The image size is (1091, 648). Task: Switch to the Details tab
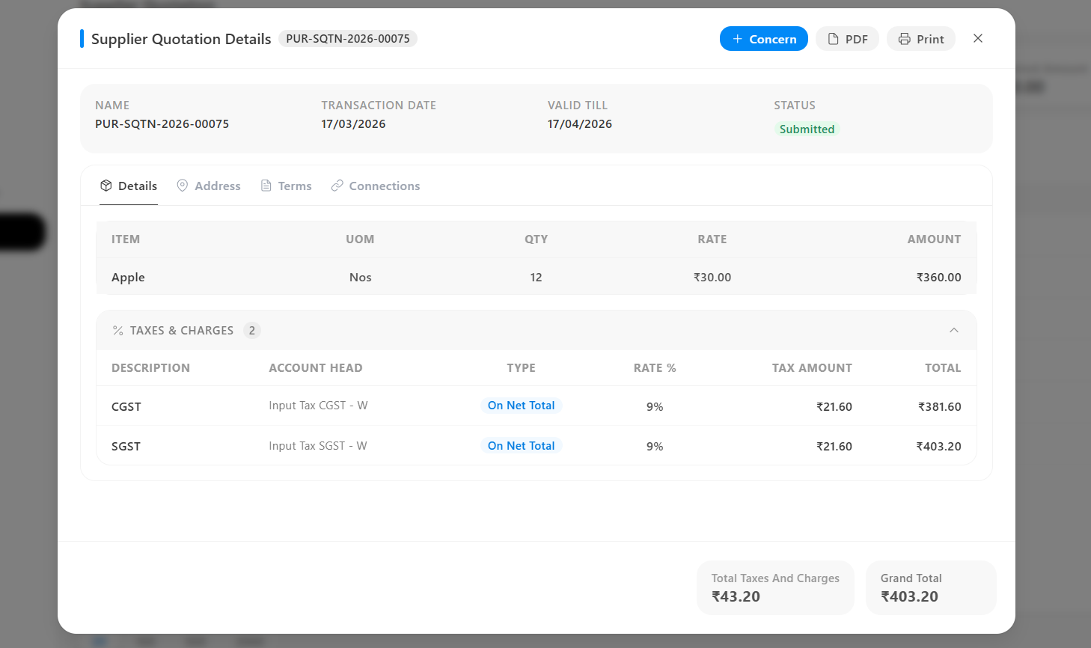[129, 186]
